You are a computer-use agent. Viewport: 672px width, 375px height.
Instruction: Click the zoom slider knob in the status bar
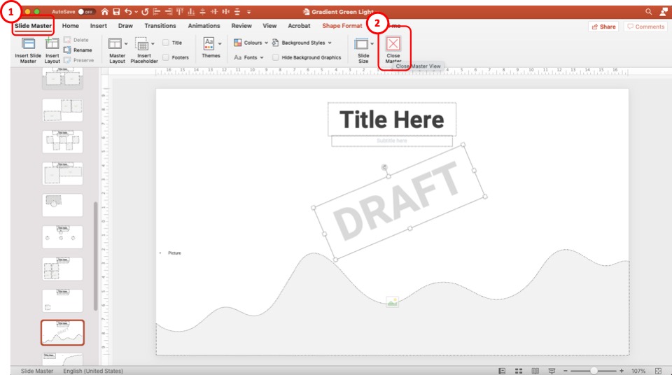[594, 371]
